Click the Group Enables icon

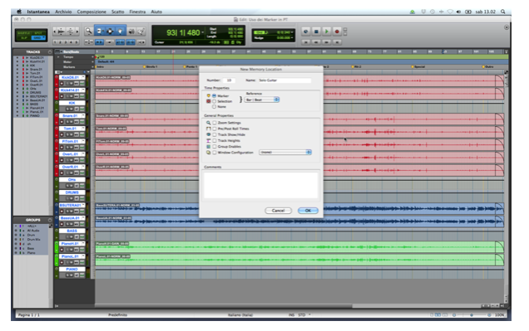pyautogui.click(x=209, y=146)
